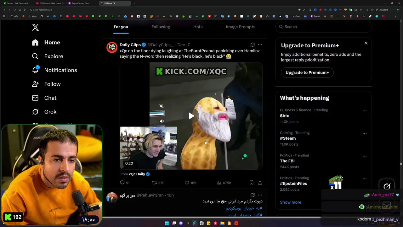Open floating Grok button at bottom right
The width and height of the screenshot is (403, 227).
pyautogui.click(x=387, y=186)
